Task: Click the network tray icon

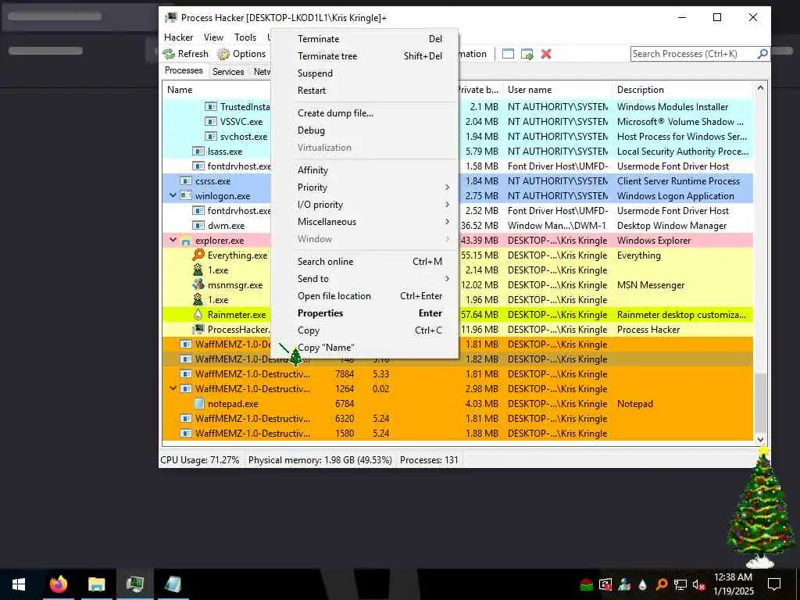Action: pos(680,584)
